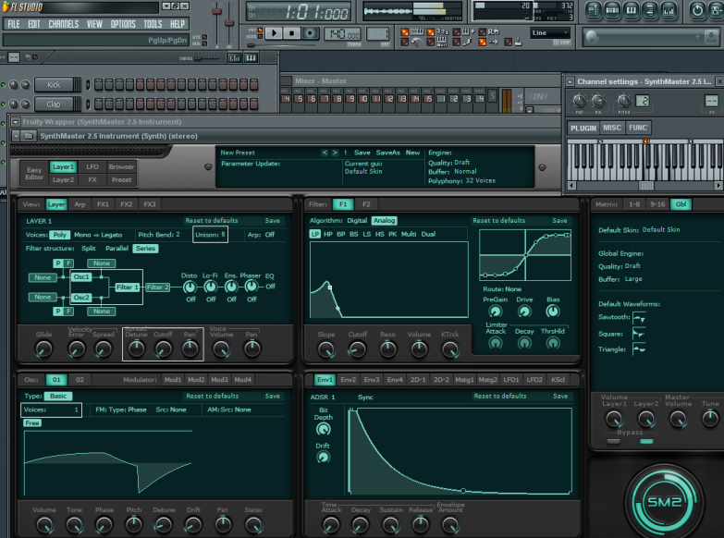Screen dimensions: 724x538
Task: Select the F2 filter tab
Action: tap(366, 204)
